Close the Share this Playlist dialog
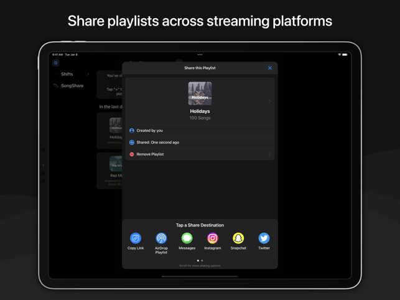The height and width of the screenshot is (300, 400). tap(270, 68)
